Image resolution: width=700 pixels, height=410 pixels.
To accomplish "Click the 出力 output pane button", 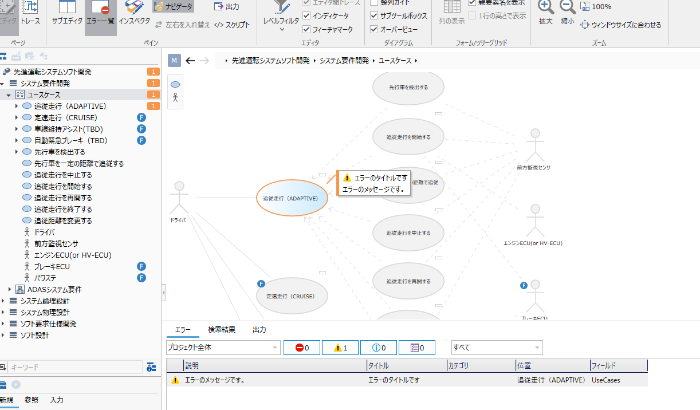I will pos(227,7).
